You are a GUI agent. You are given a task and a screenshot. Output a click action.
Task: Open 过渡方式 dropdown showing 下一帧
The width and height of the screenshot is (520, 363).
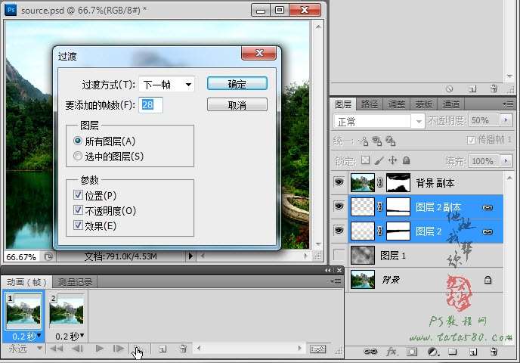(166, 85)
